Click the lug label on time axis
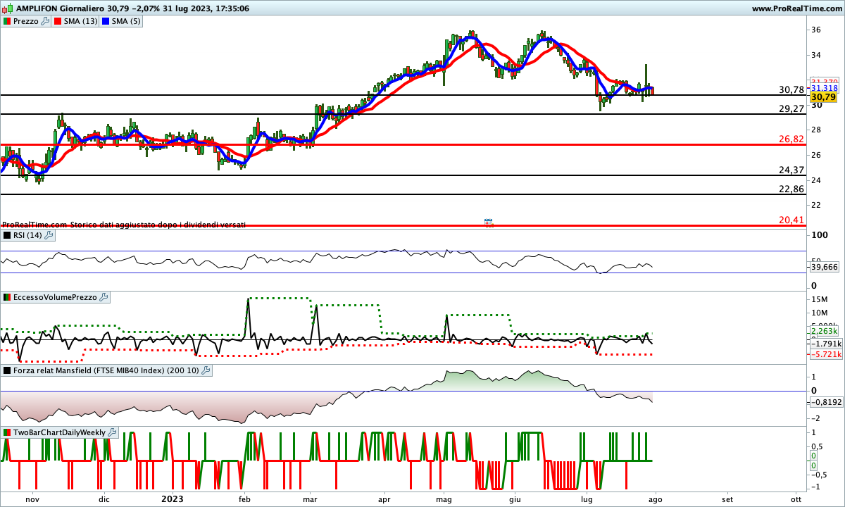This screenshot has width=845, height=507. click(x=587, y=499)
